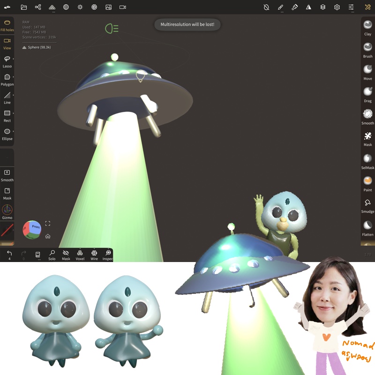Image resolution: width=375 pixels, height=375 pixels.
Task: Select the Ellipse shape
Action: (x=7, y=135)
